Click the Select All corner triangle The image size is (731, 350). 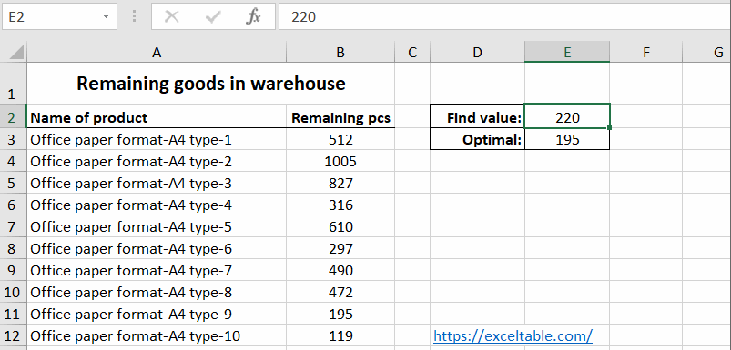[x=16, y=52]
